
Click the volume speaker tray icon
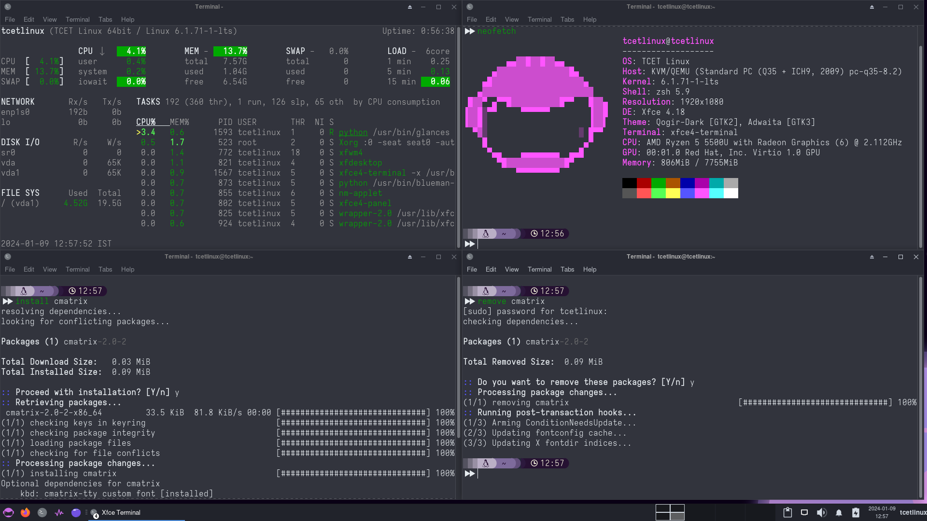pos(821,512)
